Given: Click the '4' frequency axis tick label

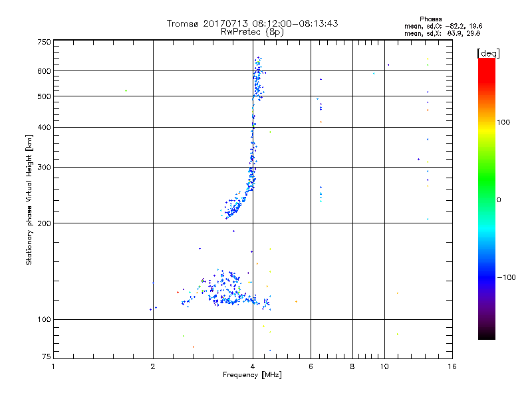Looking at the screenshot, I should (253, 366).
